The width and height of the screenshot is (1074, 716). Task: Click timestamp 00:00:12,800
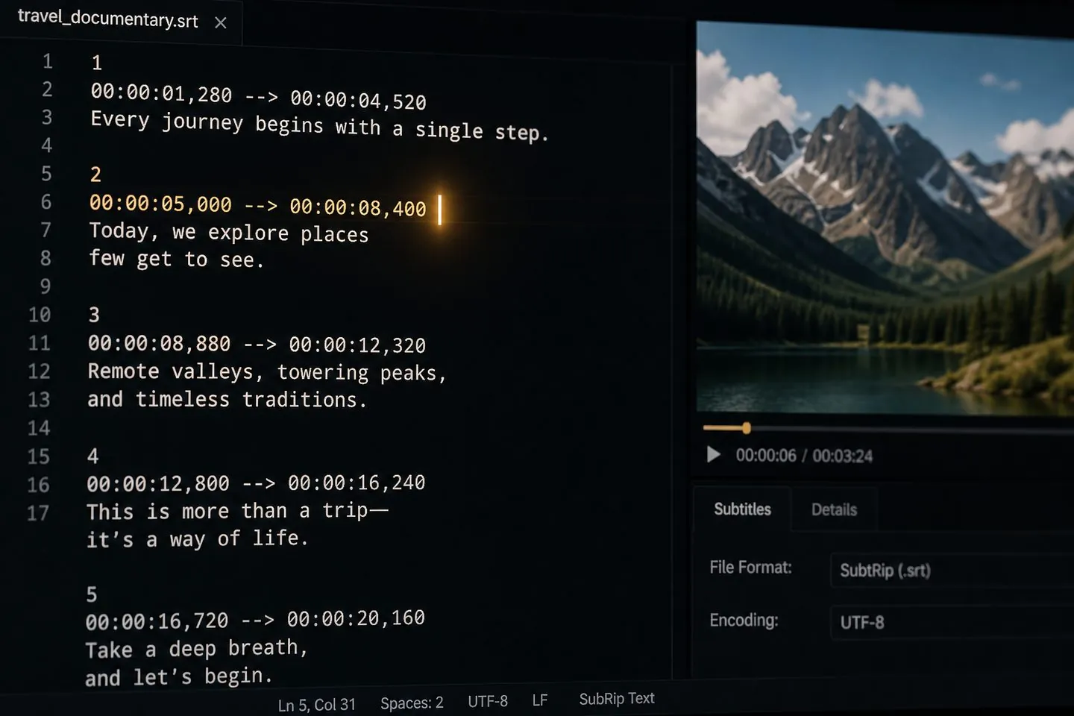[x=158, y=484]
